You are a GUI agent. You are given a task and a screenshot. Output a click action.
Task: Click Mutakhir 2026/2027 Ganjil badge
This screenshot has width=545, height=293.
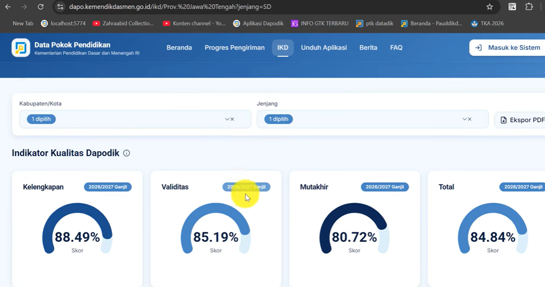[385, 187]
